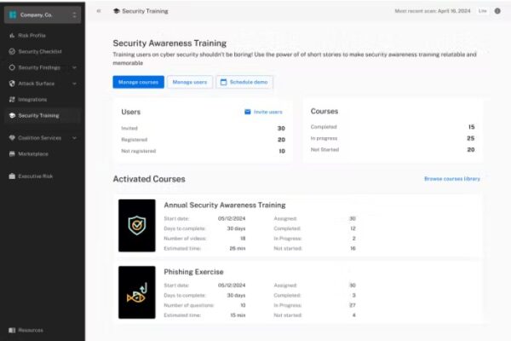Click the Schedule demo button
This screenshot has width=511, height=341.
tap(244, 82)
